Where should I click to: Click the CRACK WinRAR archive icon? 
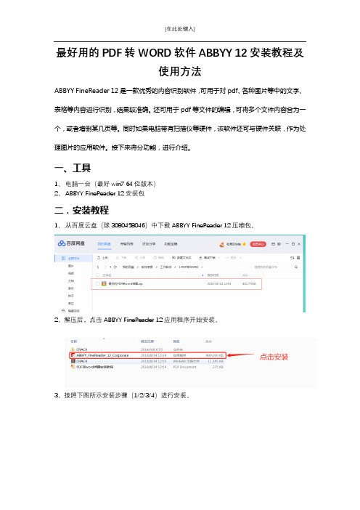click(73, 361)
